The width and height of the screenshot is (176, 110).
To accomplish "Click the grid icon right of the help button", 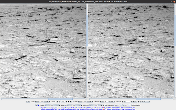I will (143, 102).
